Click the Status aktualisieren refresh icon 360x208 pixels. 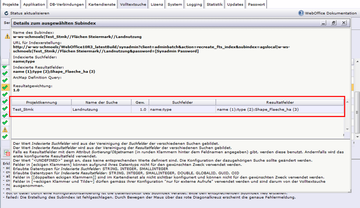[6, 13]
